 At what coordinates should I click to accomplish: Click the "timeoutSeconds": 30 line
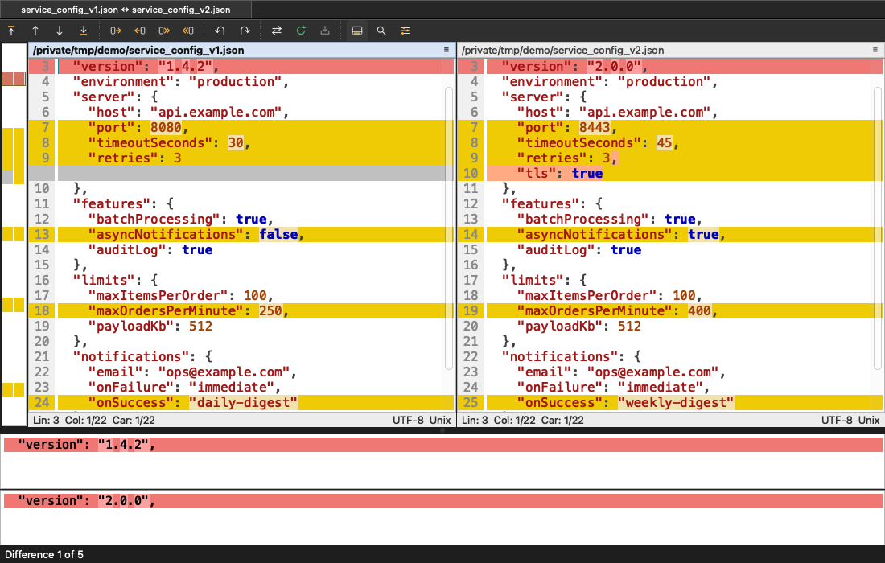pos(256,142)
